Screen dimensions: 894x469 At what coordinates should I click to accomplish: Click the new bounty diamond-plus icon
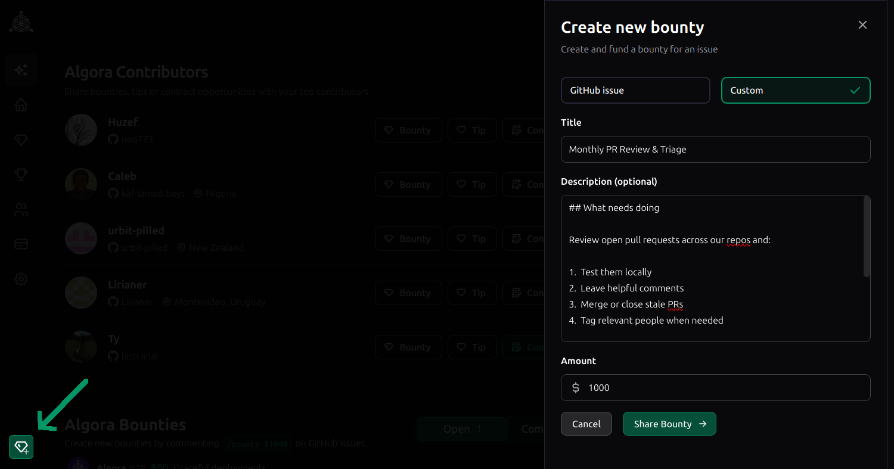(21, 447)
